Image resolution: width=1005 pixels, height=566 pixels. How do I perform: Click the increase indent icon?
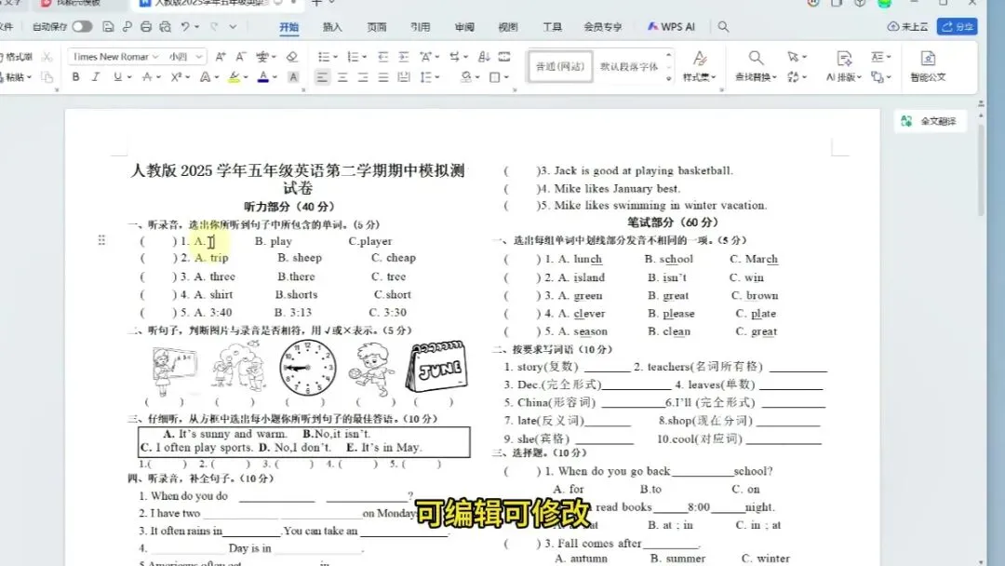(x=403, y=57)
